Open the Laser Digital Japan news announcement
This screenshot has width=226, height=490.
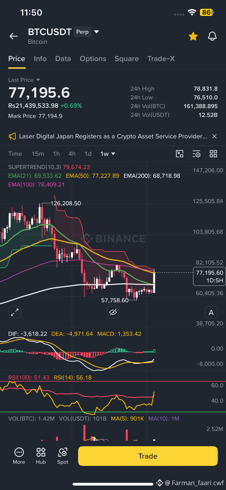click(113, 136)
